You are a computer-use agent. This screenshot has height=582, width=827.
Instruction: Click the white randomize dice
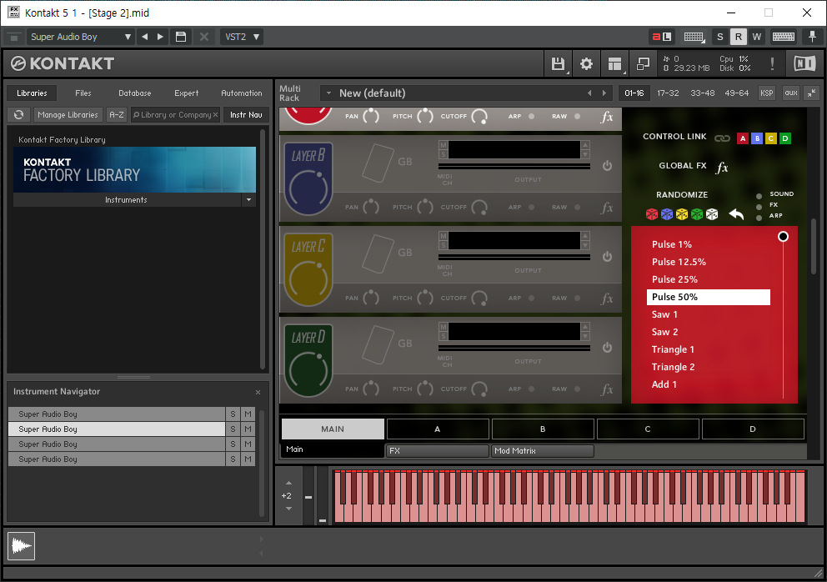click(712, 214)
